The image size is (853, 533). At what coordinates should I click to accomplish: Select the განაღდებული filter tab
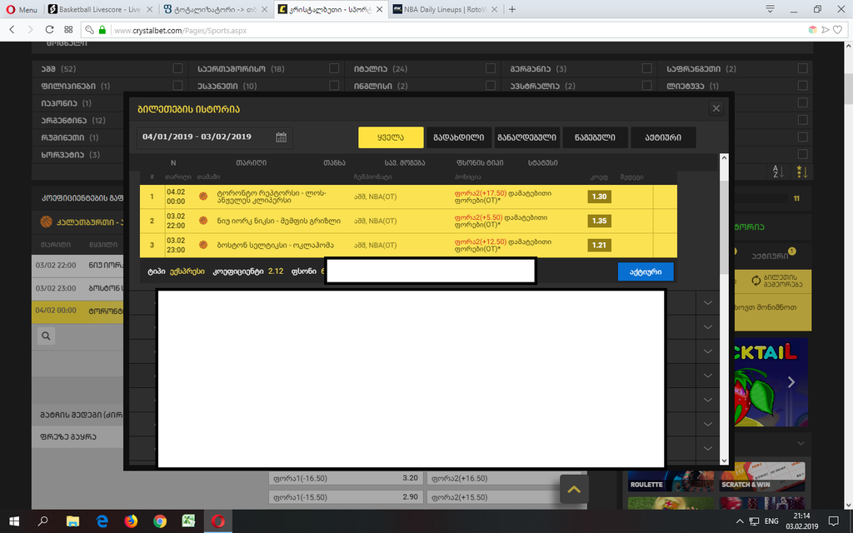coord(526,137)
